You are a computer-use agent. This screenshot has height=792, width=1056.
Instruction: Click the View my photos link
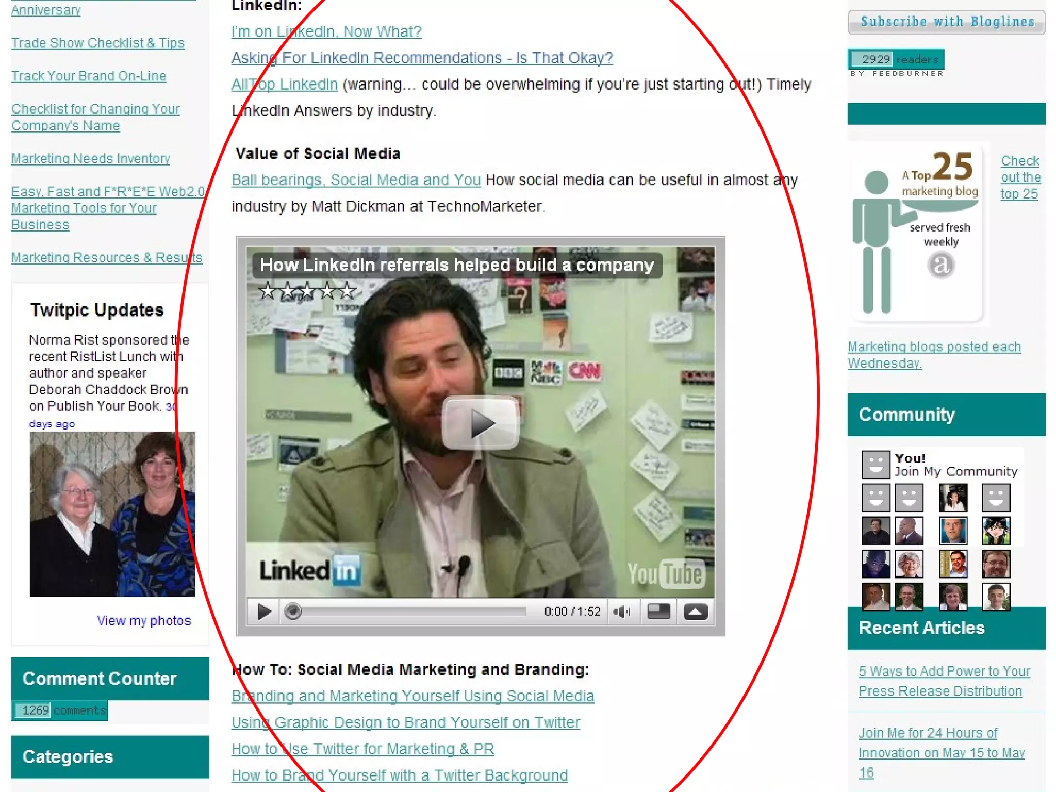(x=144, y=620)
